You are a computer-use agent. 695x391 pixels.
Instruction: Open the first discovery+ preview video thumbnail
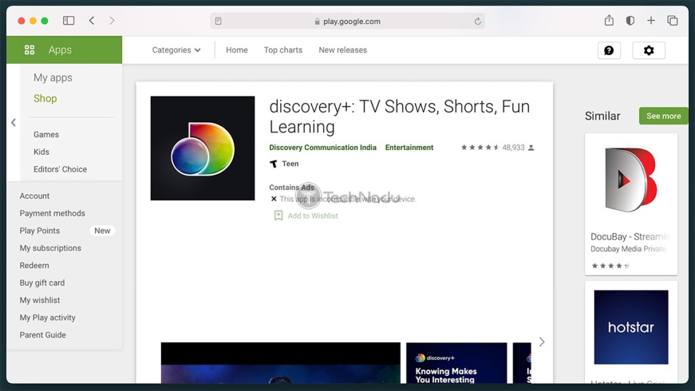tap(280, 363)
